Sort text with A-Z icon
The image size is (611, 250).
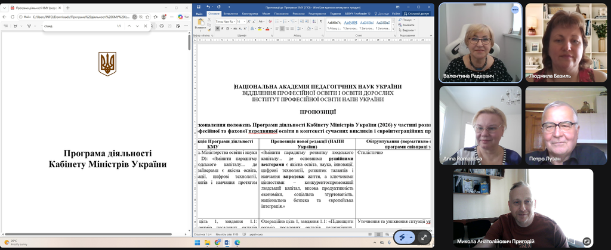[314, 21]
